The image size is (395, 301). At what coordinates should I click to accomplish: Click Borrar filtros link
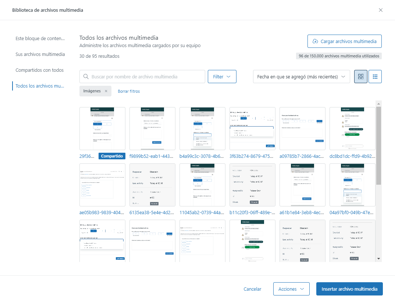pos(129,91)
